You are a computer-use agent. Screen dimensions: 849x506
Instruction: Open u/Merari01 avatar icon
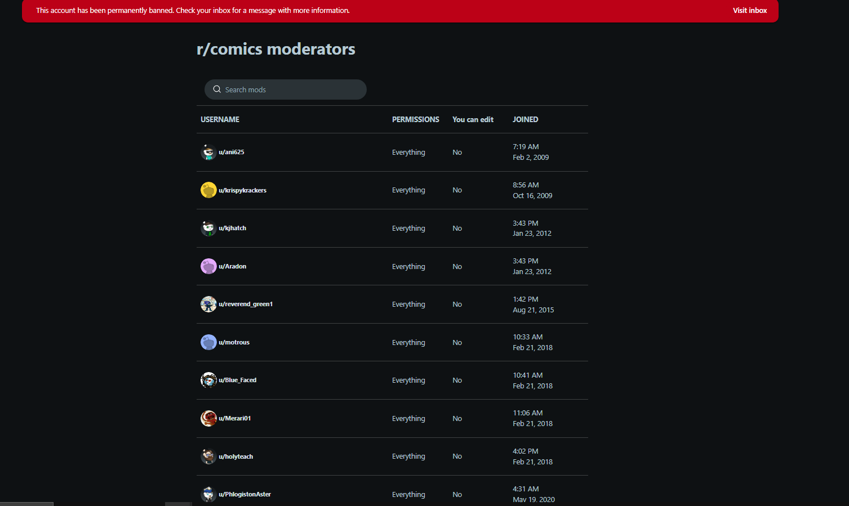coord(208,418)
